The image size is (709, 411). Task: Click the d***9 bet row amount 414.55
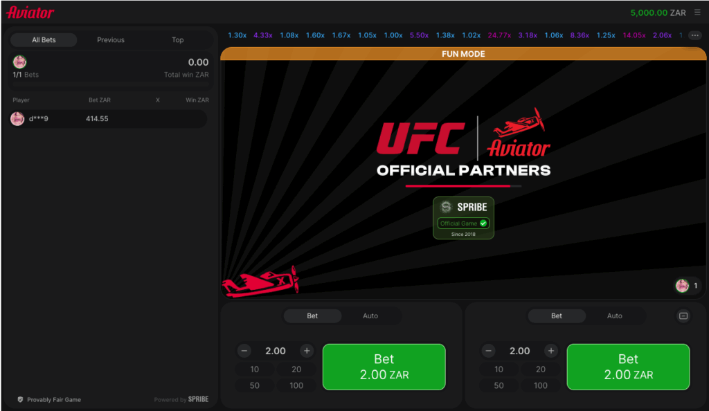97,119
